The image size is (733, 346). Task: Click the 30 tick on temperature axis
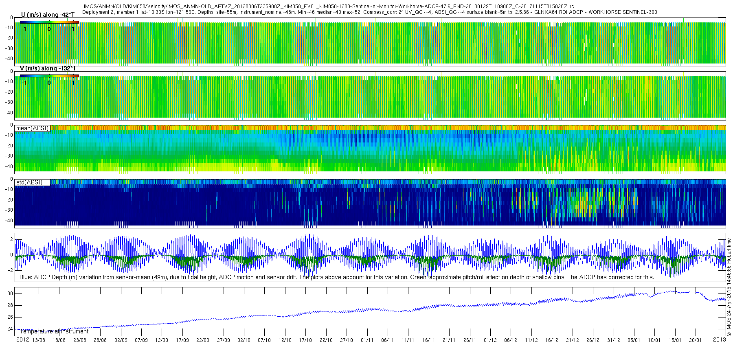10,293
